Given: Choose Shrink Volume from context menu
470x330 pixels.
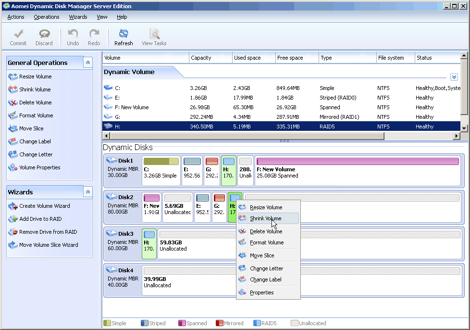Looking at the screenshot, I should pos(265,218).
